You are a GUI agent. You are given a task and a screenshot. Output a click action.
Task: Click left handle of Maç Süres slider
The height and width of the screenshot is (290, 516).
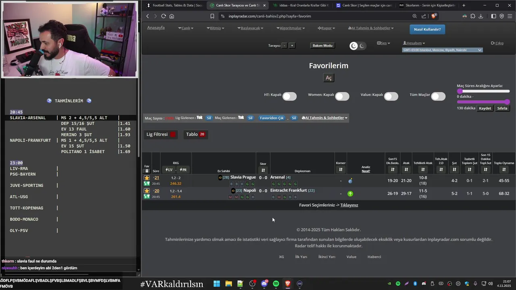(459, 91)
